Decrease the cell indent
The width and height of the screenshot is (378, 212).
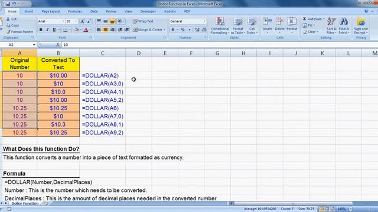[120, 30]
